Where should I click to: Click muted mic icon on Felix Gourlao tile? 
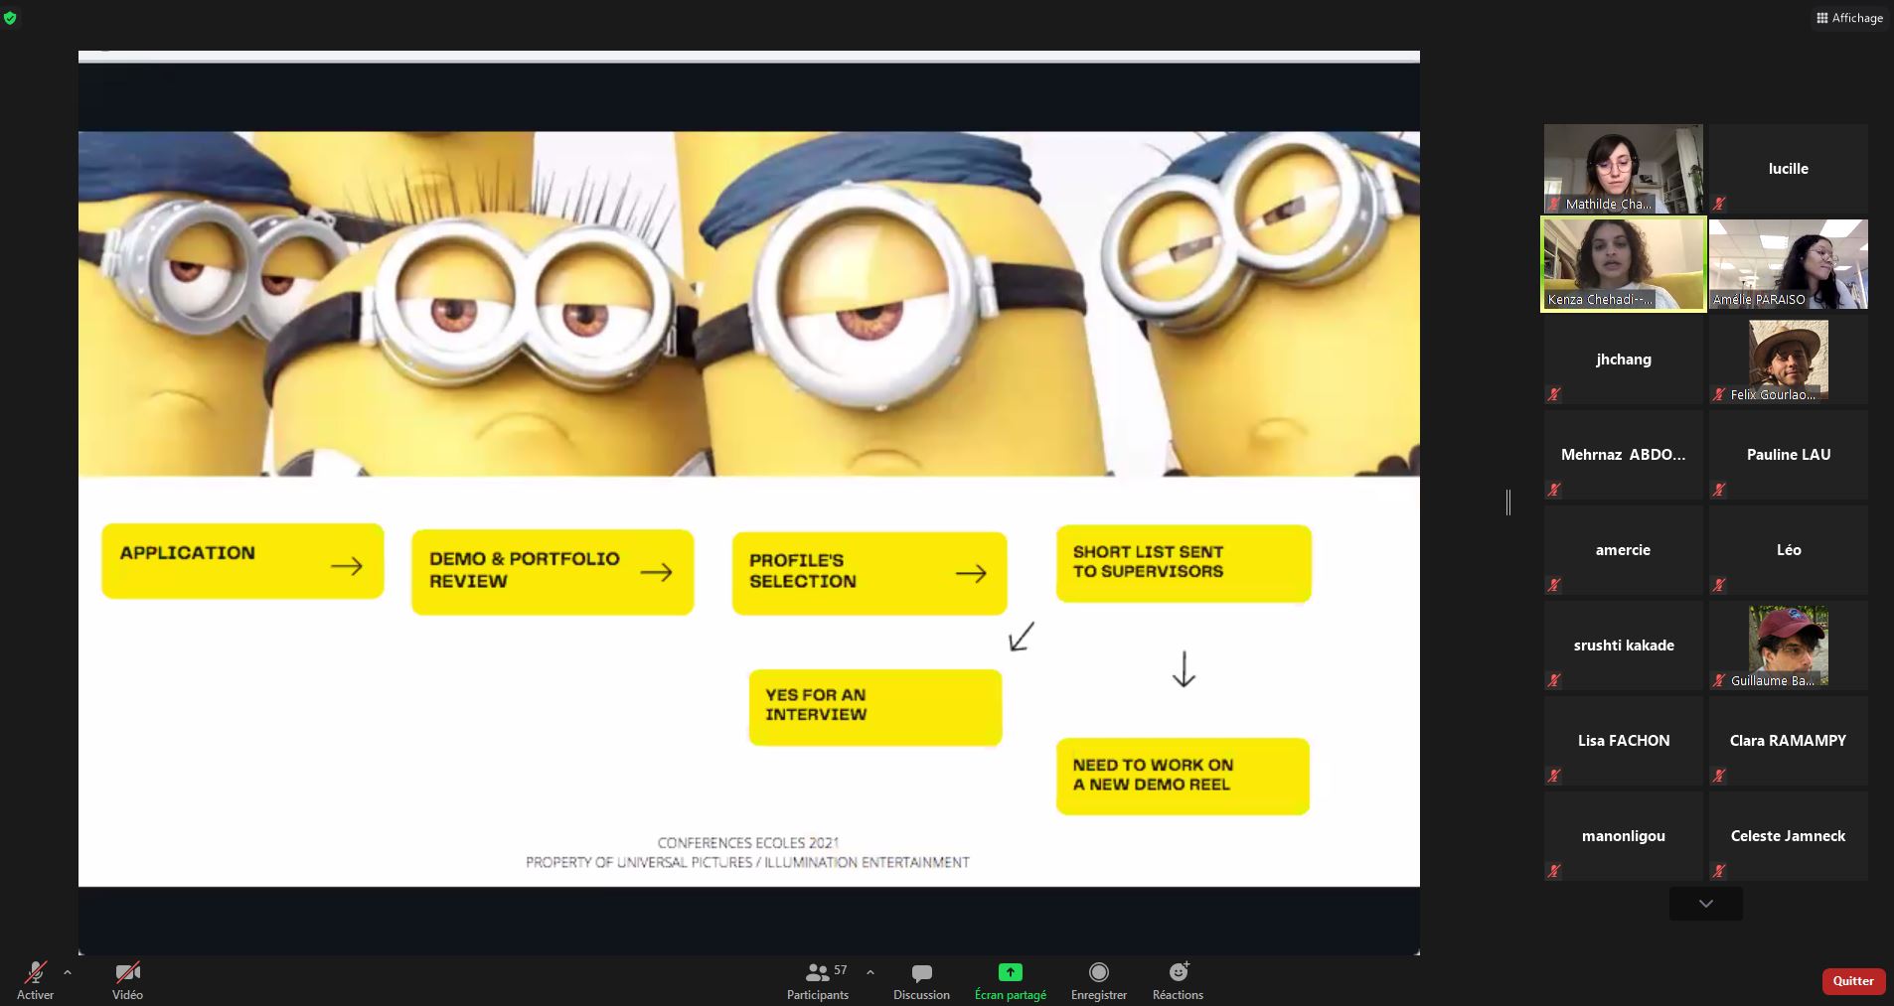(1719, 394)
